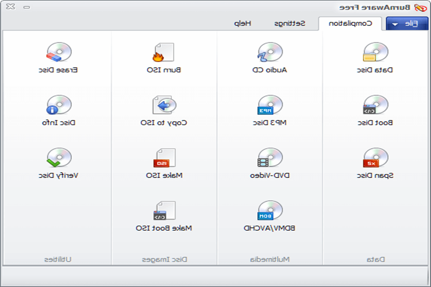The height and width of the screenshot is (287, 431).
Task: Select the Copy to ISO icon
Action: (164, 104)
